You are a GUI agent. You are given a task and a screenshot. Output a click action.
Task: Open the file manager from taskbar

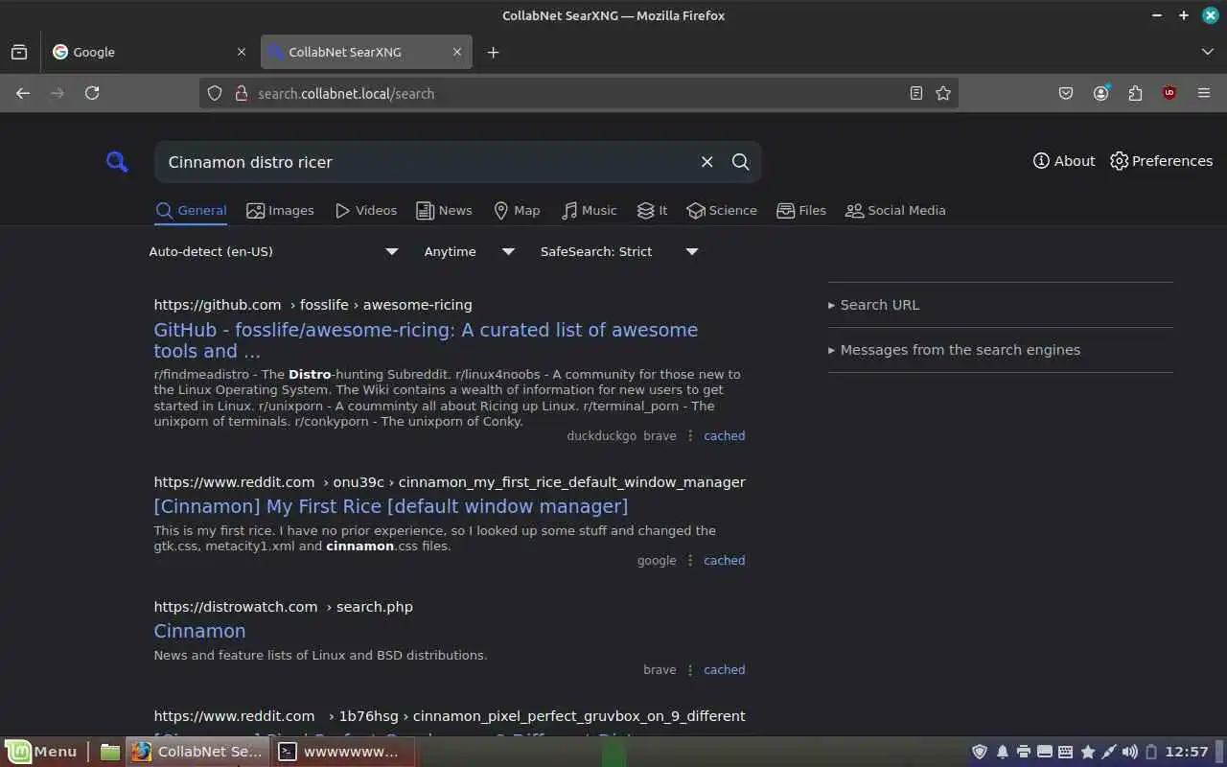[110, 752]
